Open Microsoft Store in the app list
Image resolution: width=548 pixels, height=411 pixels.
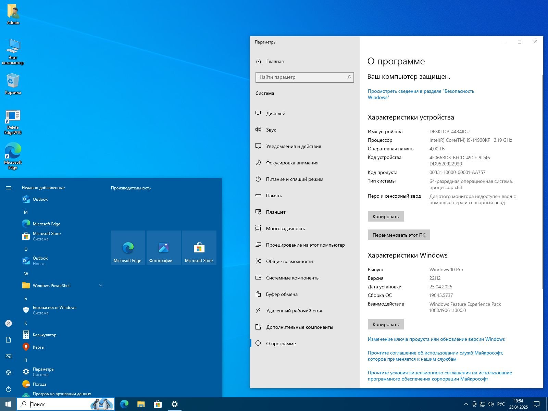(x=62, y=236)
